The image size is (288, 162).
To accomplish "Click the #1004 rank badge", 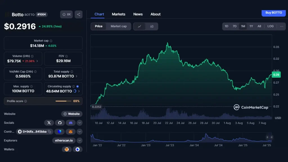I will click(x=42, y=15).
